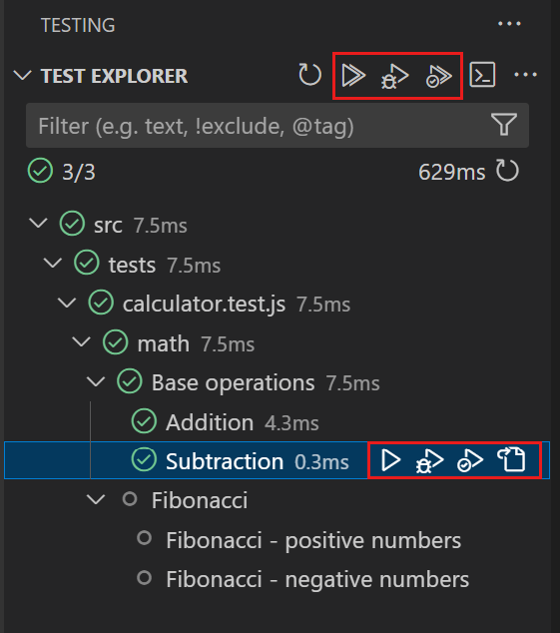Run all tests in Test Explorer
Image resolution: width=560 pixels, height=633 pixels.
click(353, 76)
